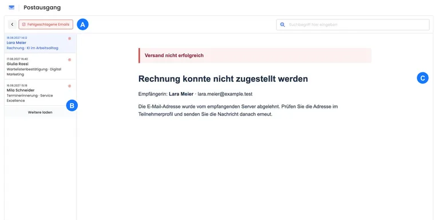The width and height of the screenshot is (435, 220).
Task: Click the date 17.08.2027 16:40
Action: click(x=17, y=59)
